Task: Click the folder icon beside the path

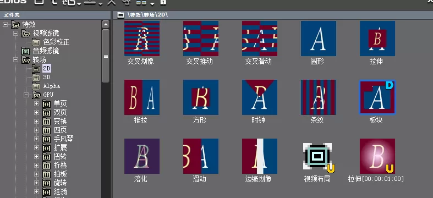Action: (x=120, y=15)
